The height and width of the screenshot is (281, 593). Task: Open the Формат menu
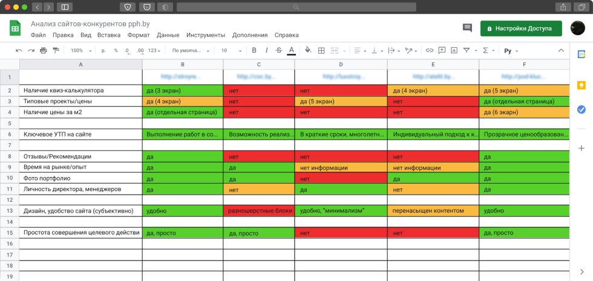139,35
